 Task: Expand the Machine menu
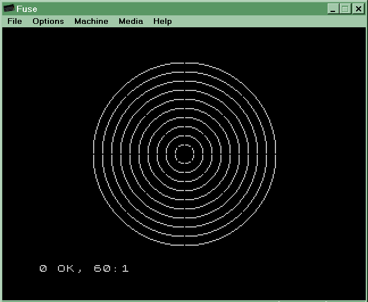[x=91, y=21]
